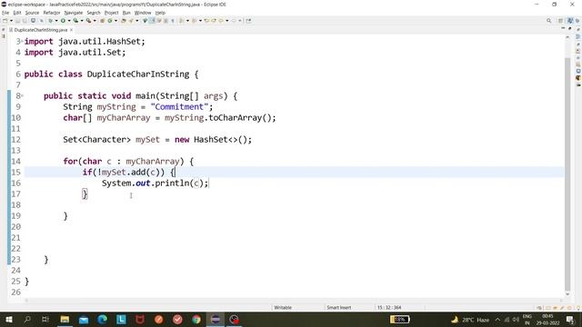
Task: Click the horizontal scrollbar of the editor
Action: coord(293,301)
